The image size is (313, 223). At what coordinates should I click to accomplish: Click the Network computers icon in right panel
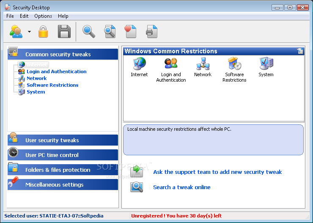pos(203,63)
